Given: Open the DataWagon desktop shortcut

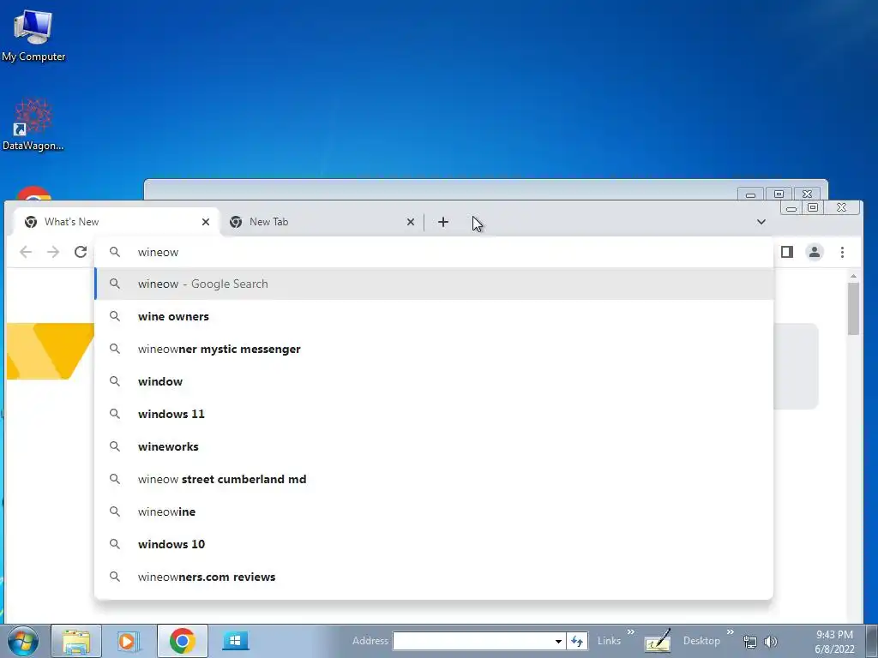Looking at the screenshot, I should pos(33,124).
